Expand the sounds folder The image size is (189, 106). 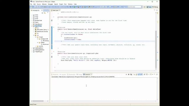tap(36, 46)
